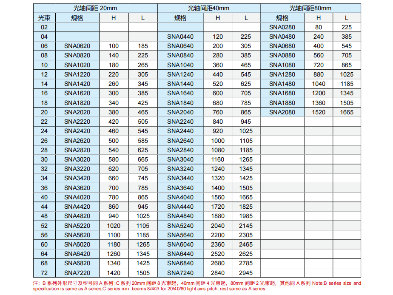Select the L value 2945 cell
The image size is (393, 295).
(246, 273)
